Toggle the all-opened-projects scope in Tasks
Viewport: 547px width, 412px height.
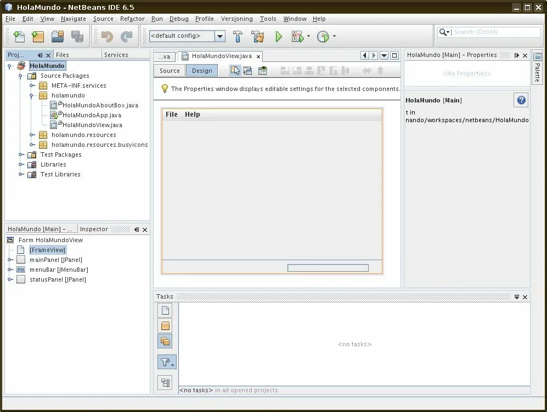(x=165, y=341)
